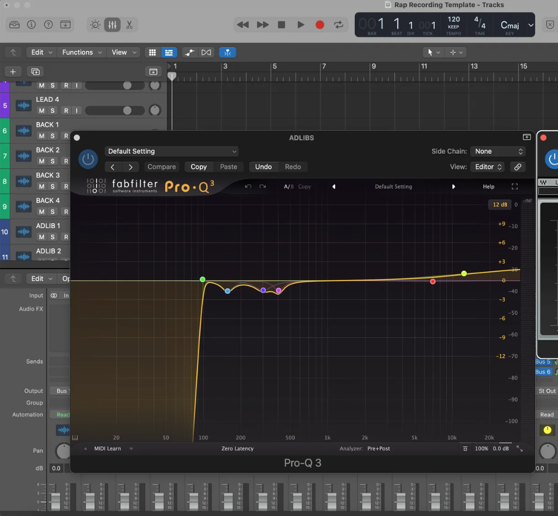Start playback with the play button
The height and width of the screenshot is (516, 558).
click(301, 25)
